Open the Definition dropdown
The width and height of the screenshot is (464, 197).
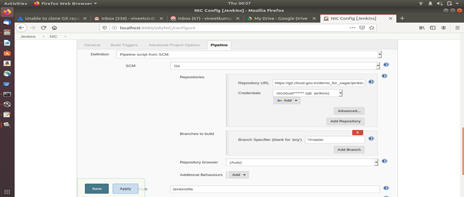249,54
